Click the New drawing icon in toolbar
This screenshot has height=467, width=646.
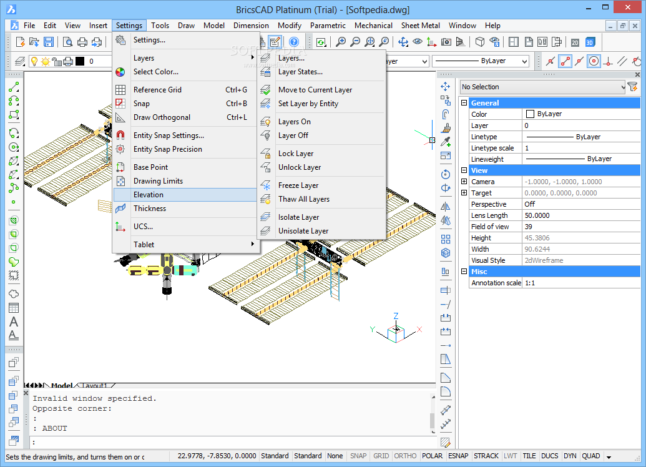click(20, 42)
